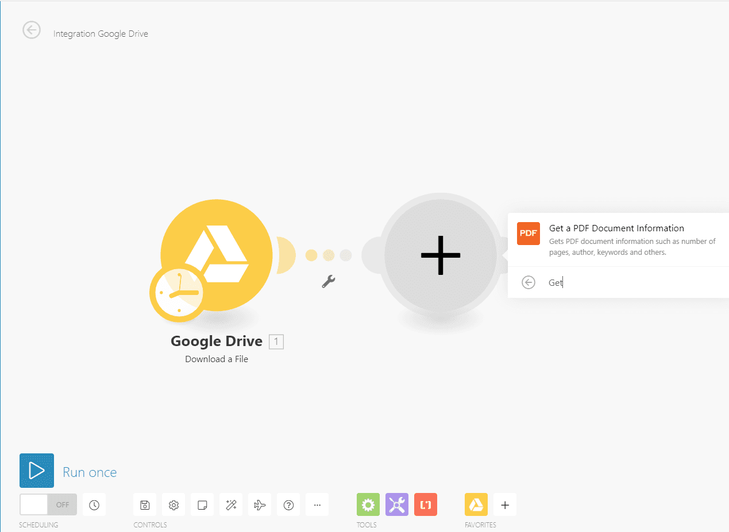The width and height of the screenshot is (729, 532).
Task: Save the scenario with the disk icon
Action: coord(145,505)
